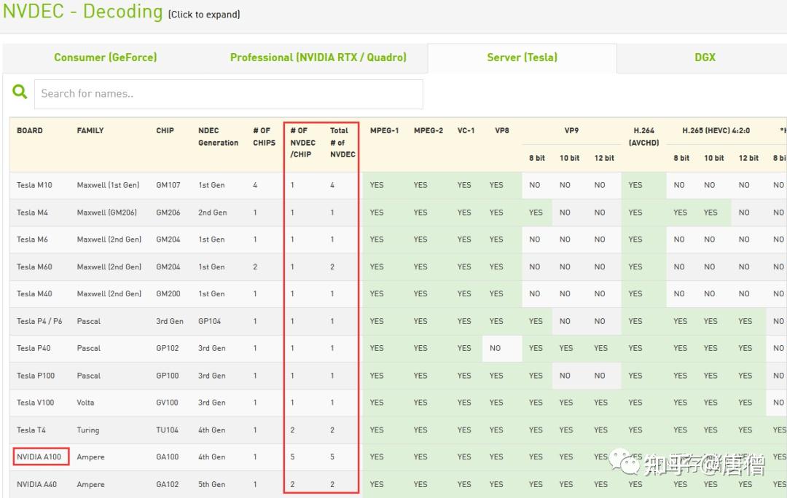Select the Tesla T4 board cell
The image size is (787, 498).
pos(31,430)
